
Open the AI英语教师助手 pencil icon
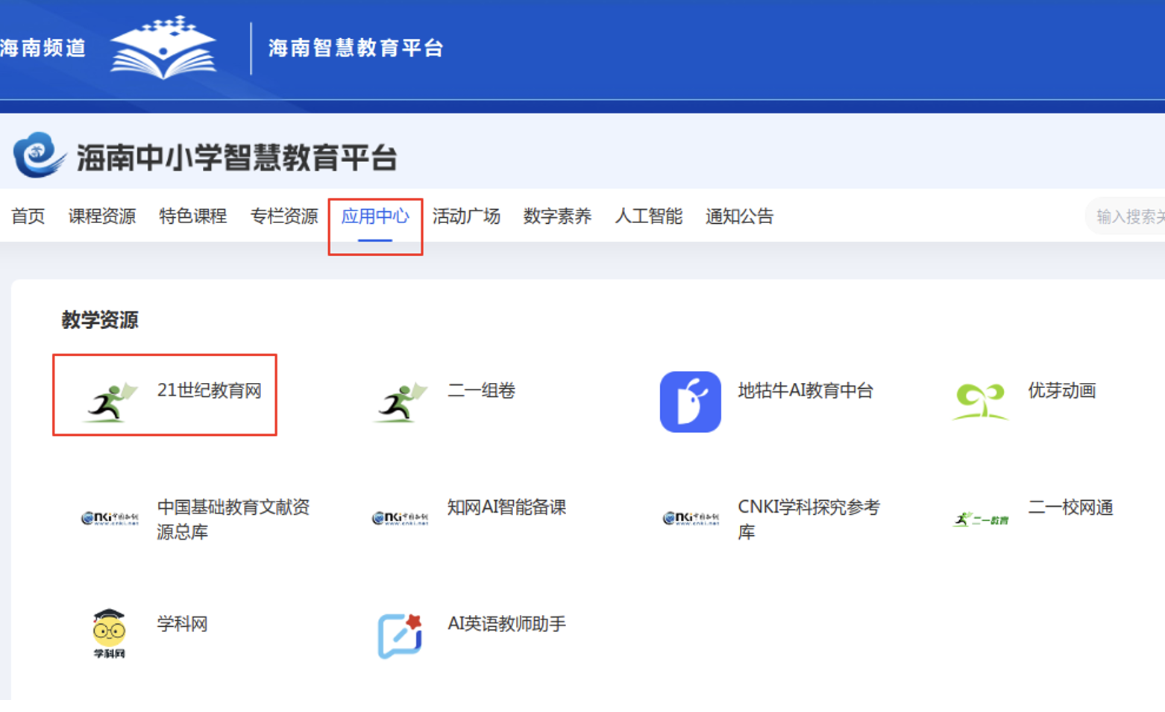(400, 635)
